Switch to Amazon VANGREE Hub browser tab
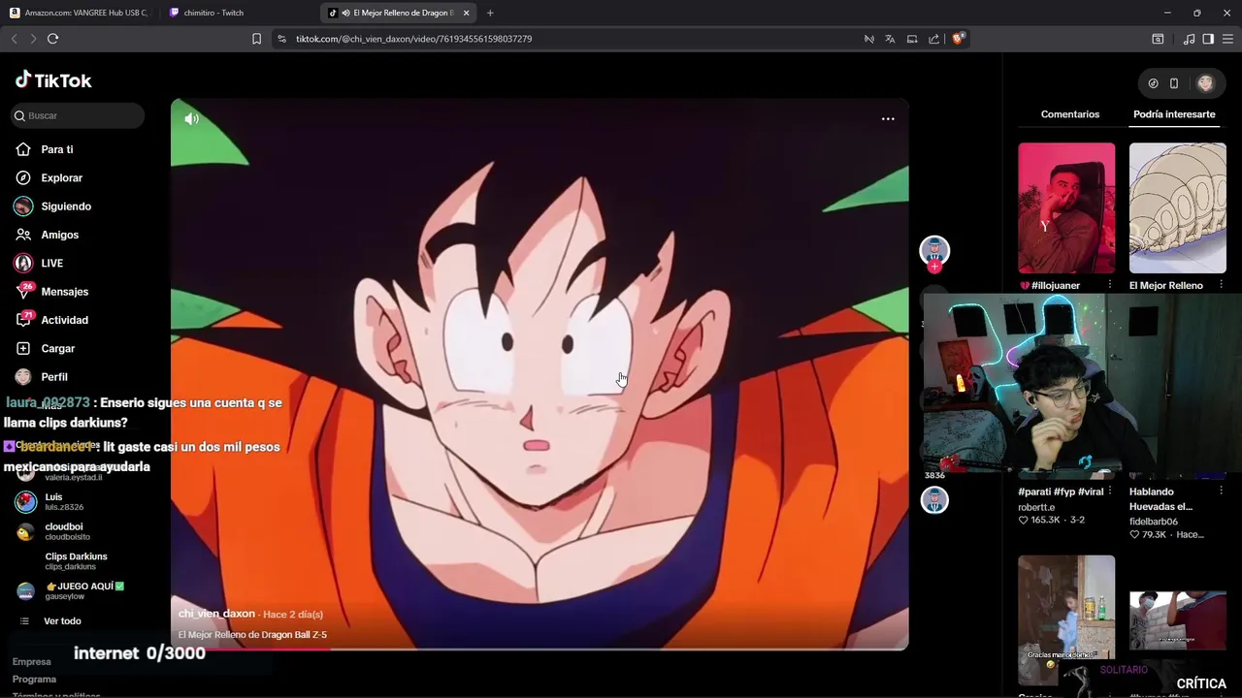 pos(80,13)
